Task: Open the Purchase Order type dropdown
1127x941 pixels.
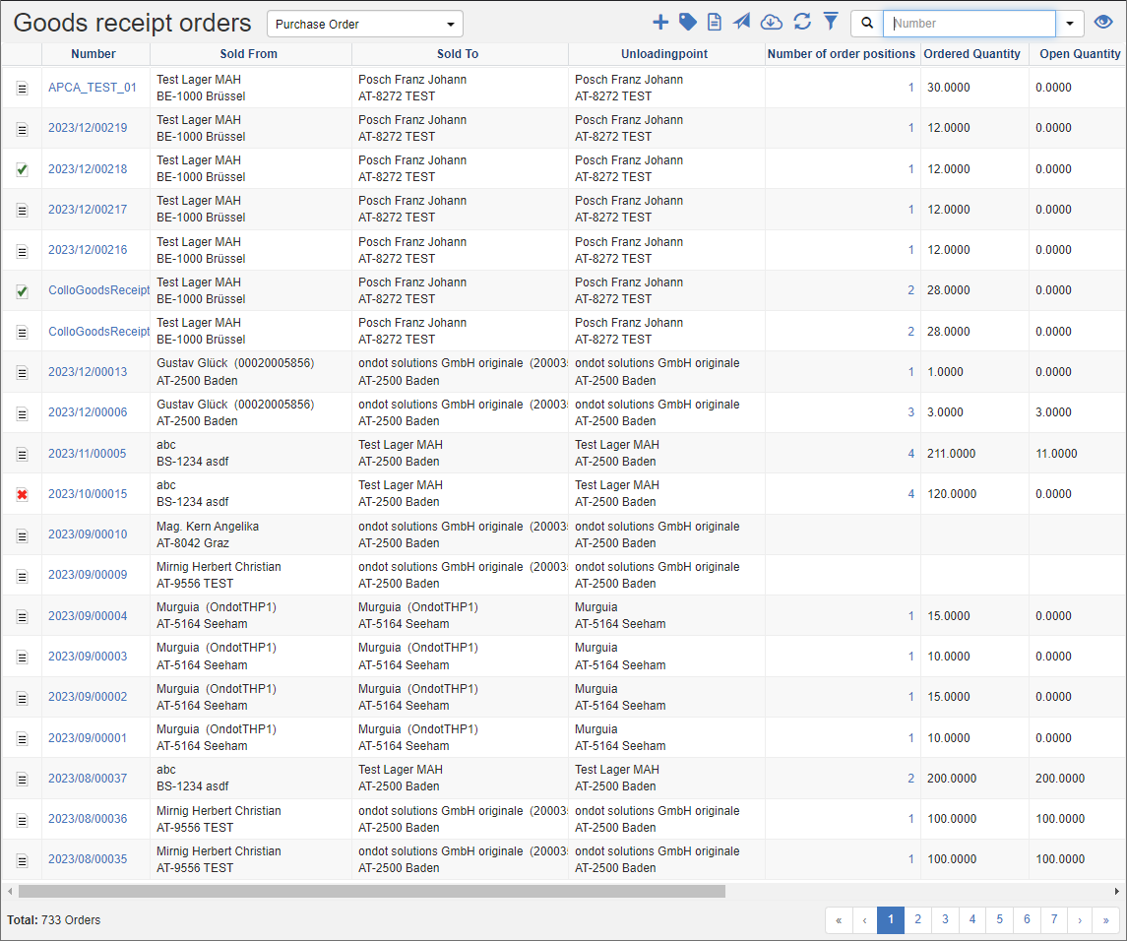Action: point(364,23)
